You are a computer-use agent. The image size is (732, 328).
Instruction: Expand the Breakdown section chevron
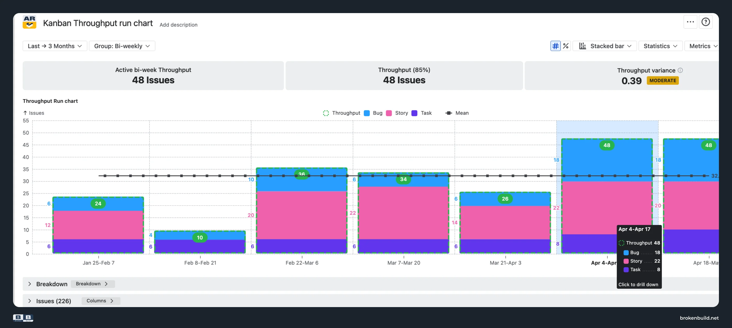30,284
